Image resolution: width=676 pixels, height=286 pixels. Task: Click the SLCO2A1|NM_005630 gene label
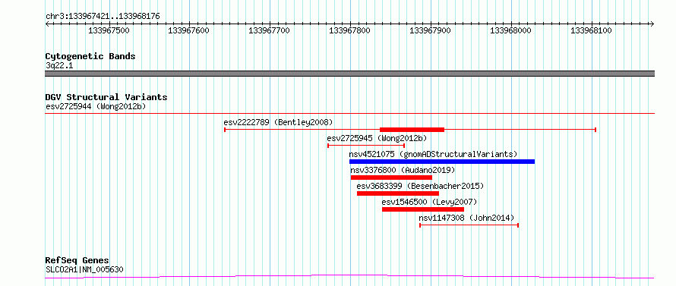pyautogui.click(x=84, y=270)
